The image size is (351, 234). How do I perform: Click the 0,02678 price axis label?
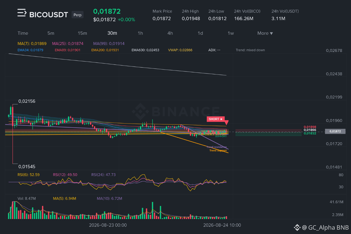(x=334, y=50)
